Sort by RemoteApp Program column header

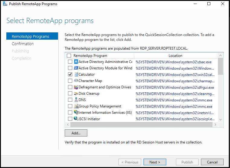point(90,56)
